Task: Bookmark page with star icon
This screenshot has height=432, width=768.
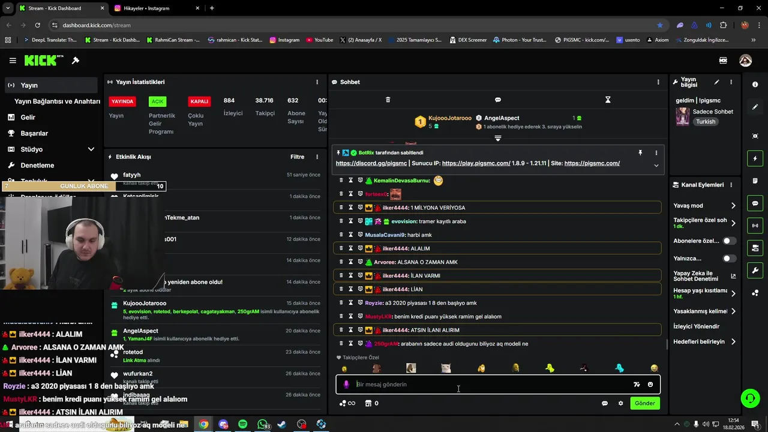Action: (x=660, y=25)
